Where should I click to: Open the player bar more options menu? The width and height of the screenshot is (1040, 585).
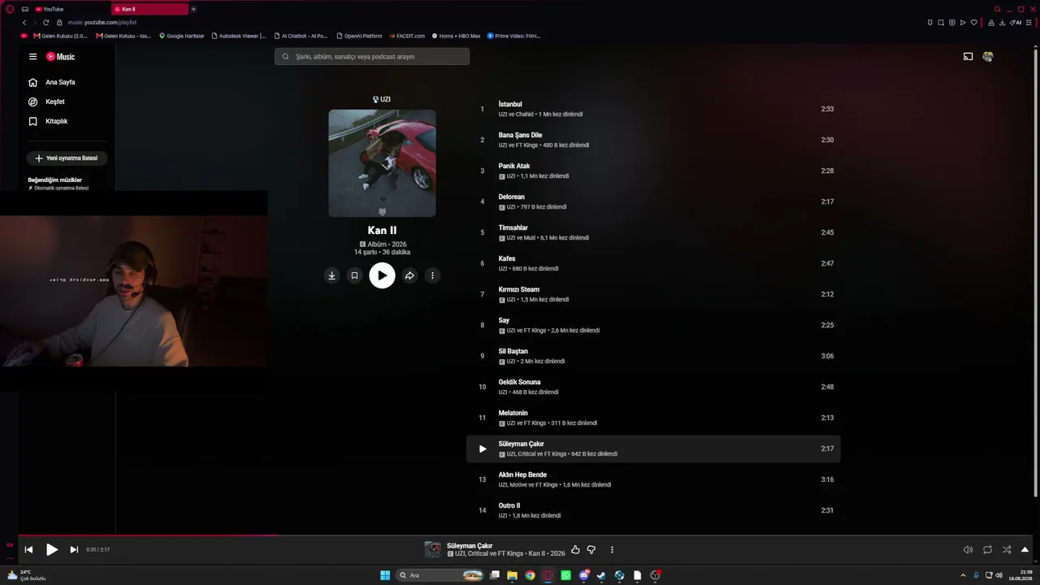point(612,550)
